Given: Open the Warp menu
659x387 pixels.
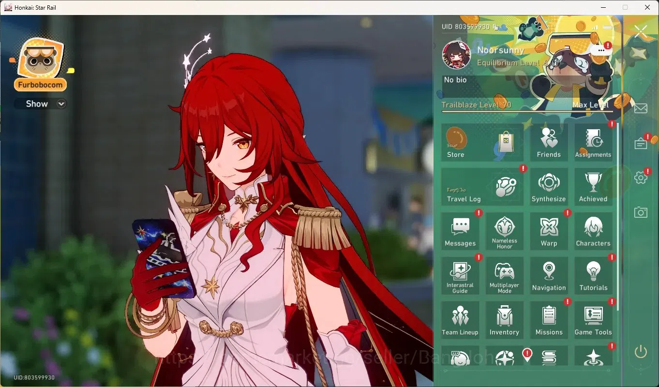Looking at the screenshot, I should [x=549, y=232].
